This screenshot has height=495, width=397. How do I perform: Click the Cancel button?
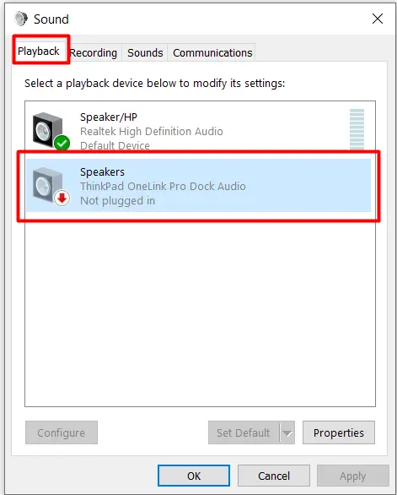click(274, 476)
